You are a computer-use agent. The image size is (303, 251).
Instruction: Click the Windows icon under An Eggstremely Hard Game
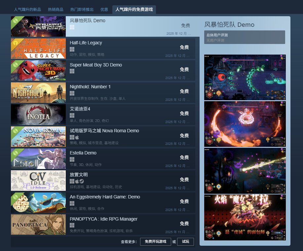pyautogui.click(x=72, y=203)
